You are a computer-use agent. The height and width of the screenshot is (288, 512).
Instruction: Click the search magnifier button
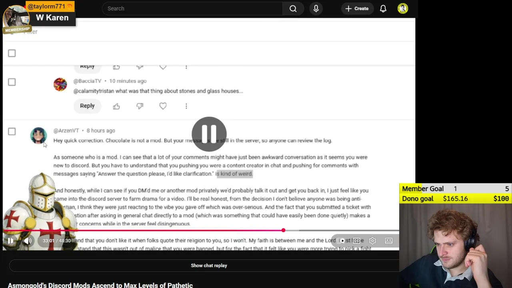coord(293,8)
